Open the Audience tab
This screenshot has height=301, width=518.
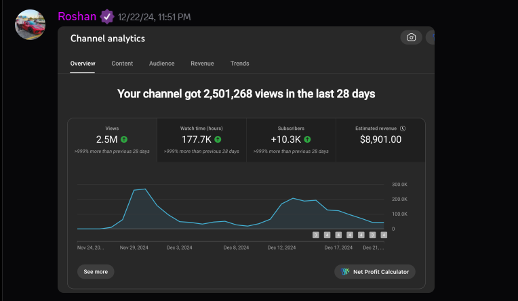coord(161,64)
